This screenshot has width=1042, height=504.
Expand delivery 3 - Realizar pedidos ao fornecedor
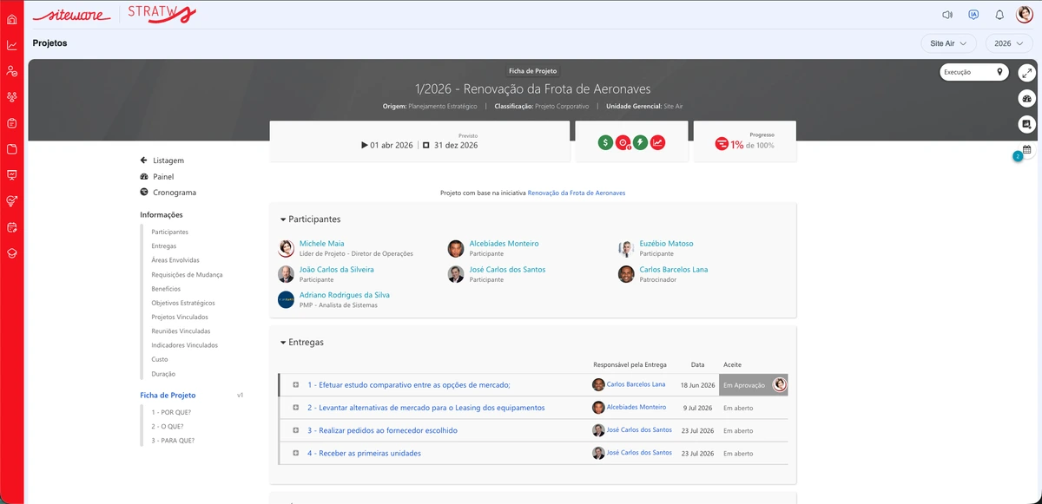point(296,431)
